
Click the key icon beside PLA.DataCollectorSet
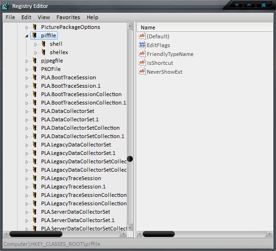click(34, 111)
